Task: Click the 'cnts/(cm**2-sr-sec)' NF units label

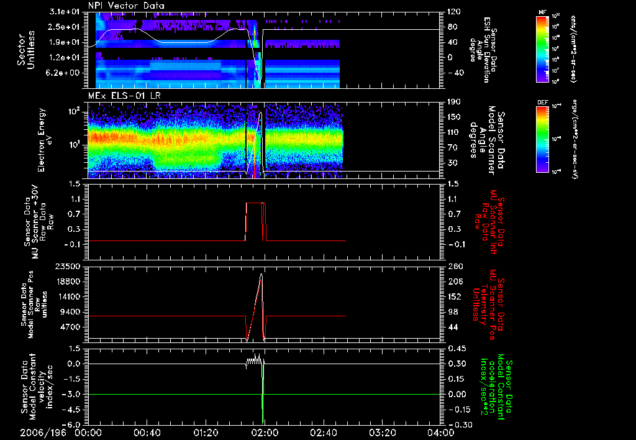Action: pos(573,48)
